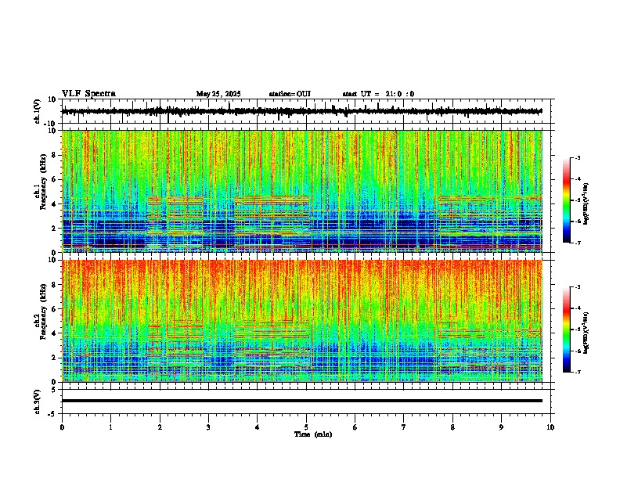
Task: Click the ch.2 color bar log(PSD) label
Action: tap(586, 333)
